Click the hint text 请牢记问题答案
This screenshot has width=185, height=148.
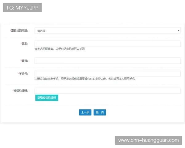pyautogui.click(x=44, y=49)
